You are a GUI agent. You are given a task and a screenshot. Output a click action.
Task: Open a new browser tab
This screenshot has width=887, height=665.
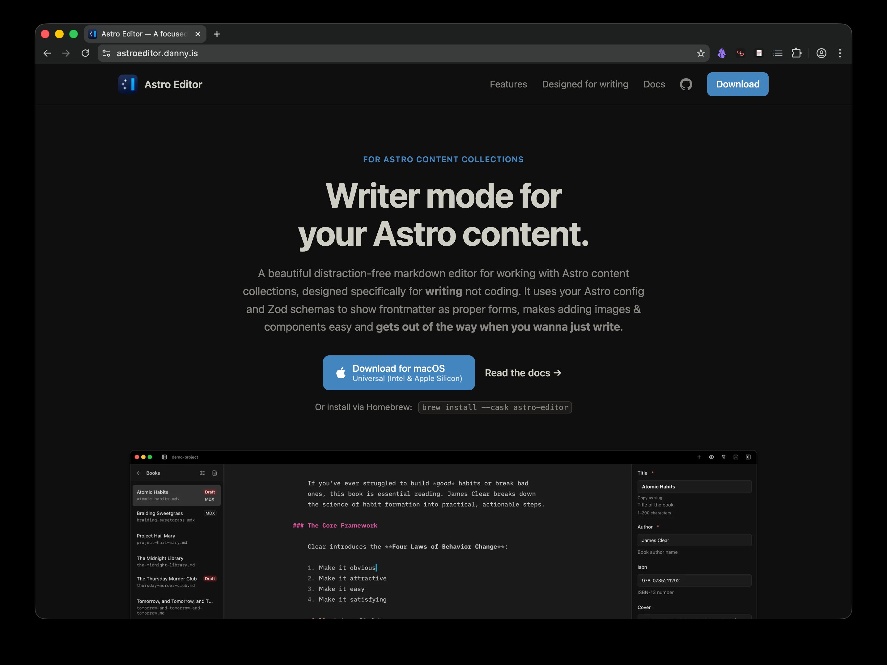tap(217, 34)
